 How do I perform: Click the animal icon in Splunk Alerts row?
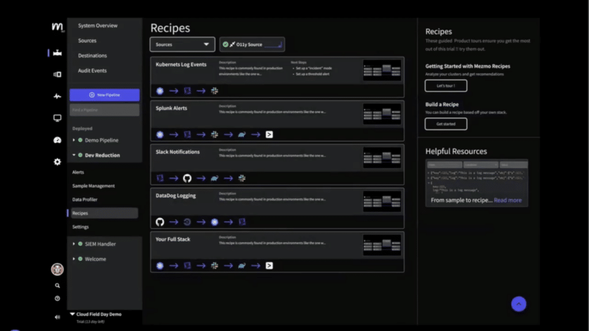point(242,134)
